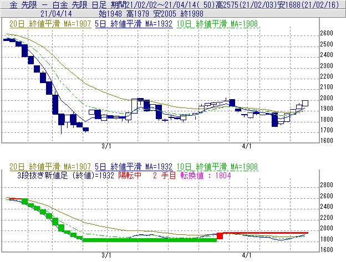346x262 pixels.
Task: Click the upper 20日 終値平滑 MA=1907 legend
Action: pos(50,24)
